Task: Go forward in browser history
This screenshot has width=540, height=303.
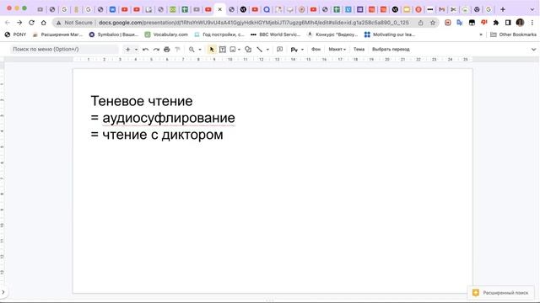Action: point(19,23)
